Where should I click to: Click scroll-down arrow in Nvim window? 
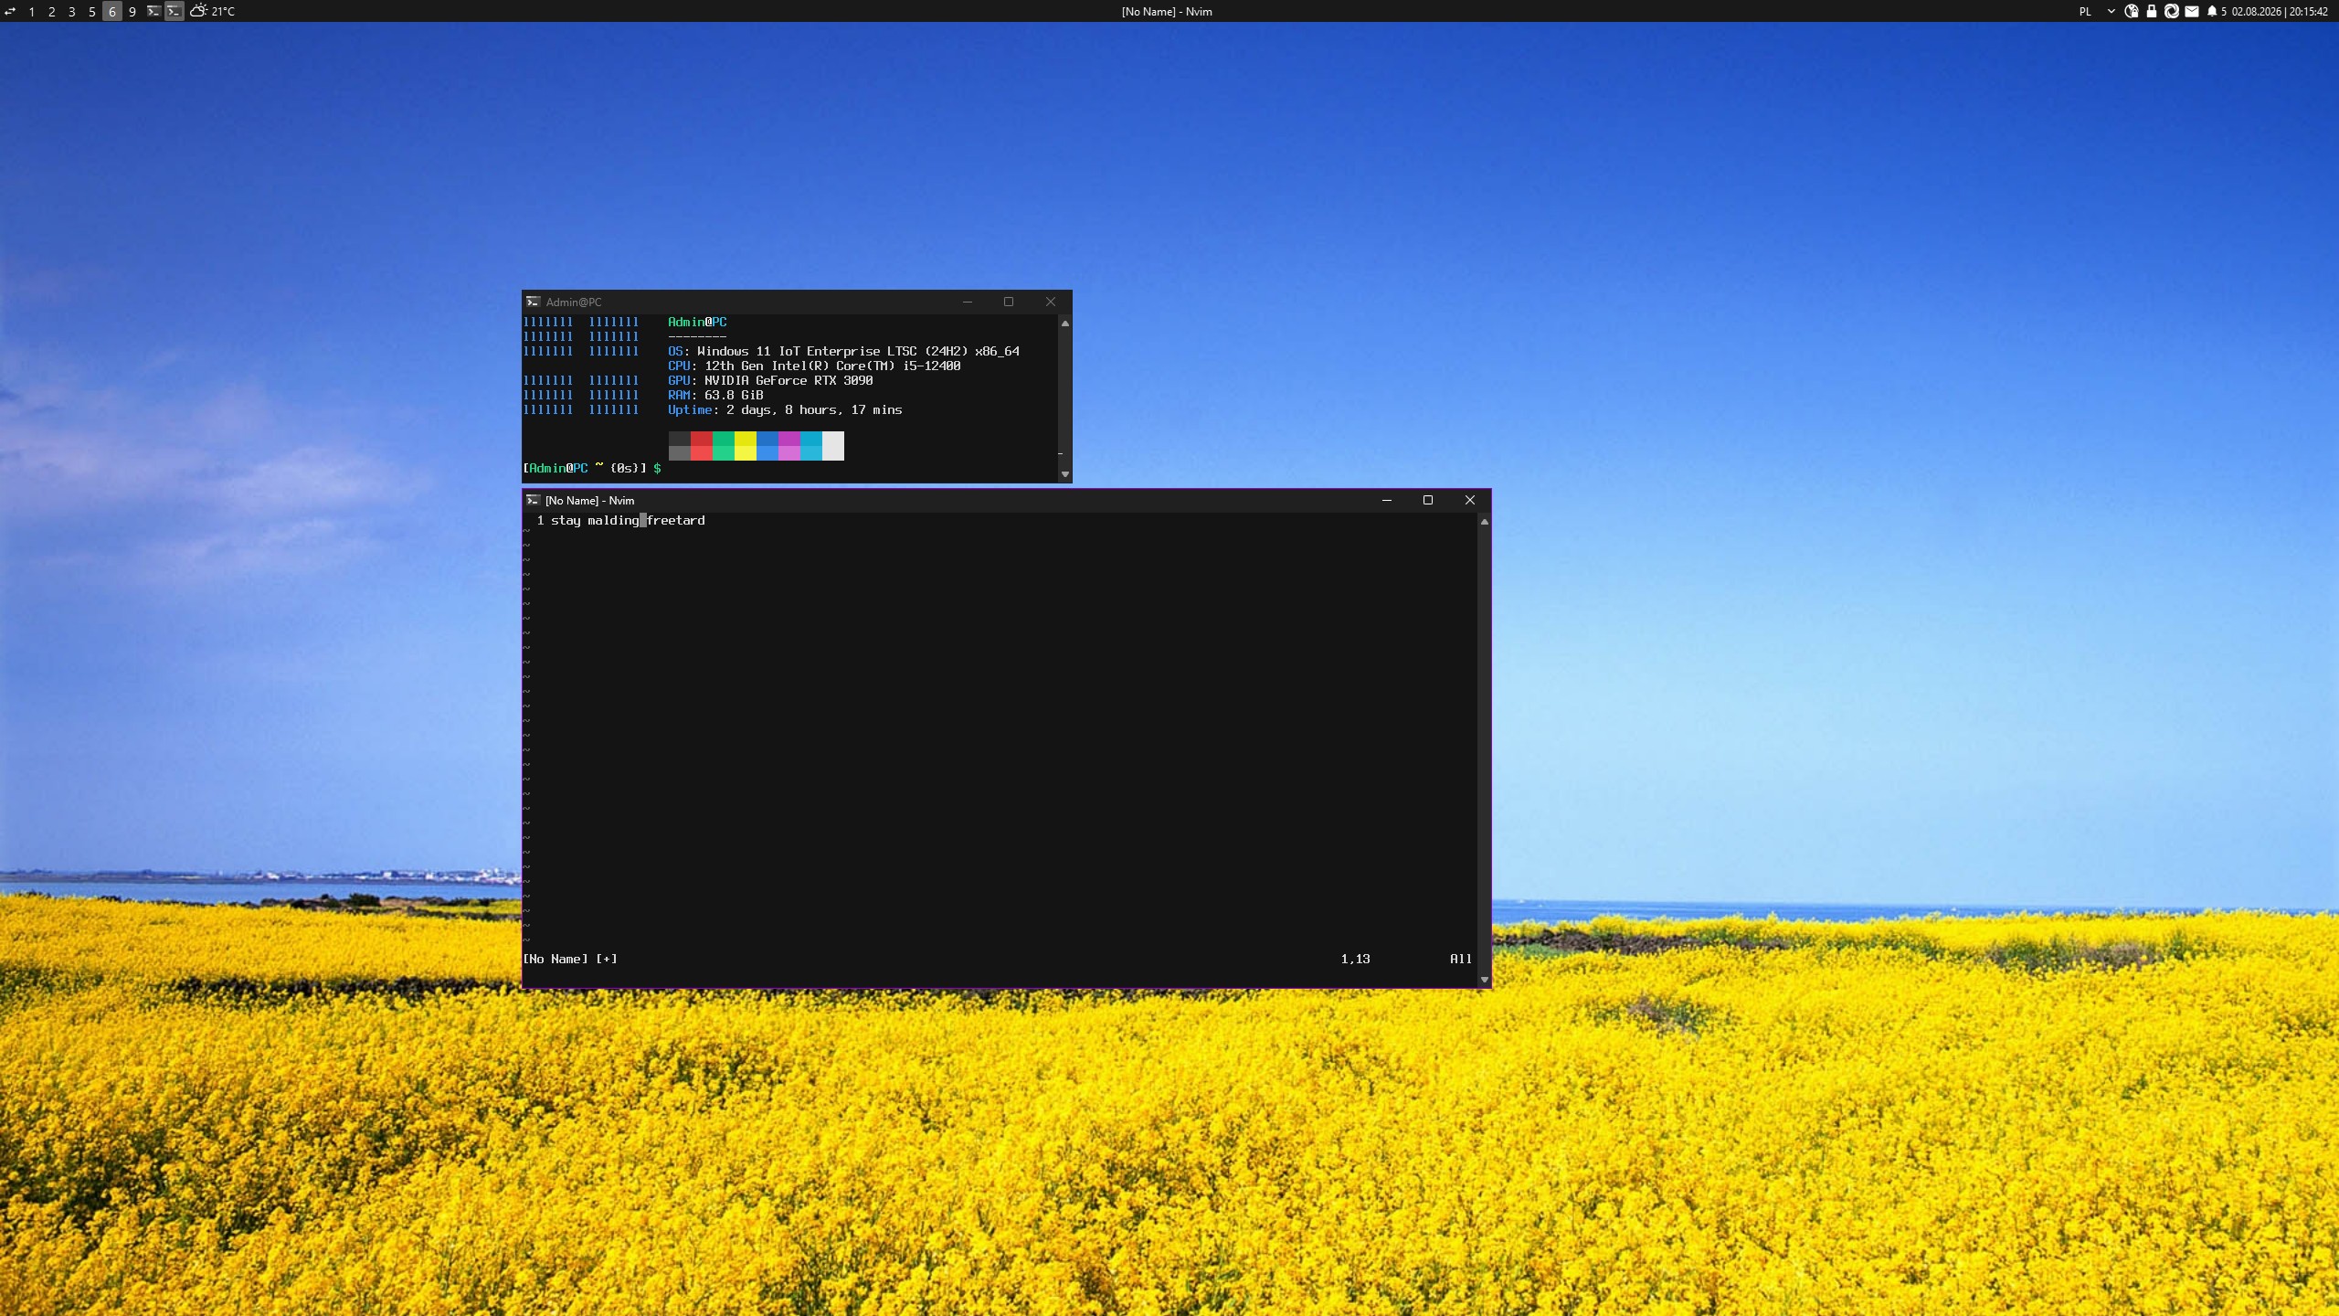tap(1484, 980)
